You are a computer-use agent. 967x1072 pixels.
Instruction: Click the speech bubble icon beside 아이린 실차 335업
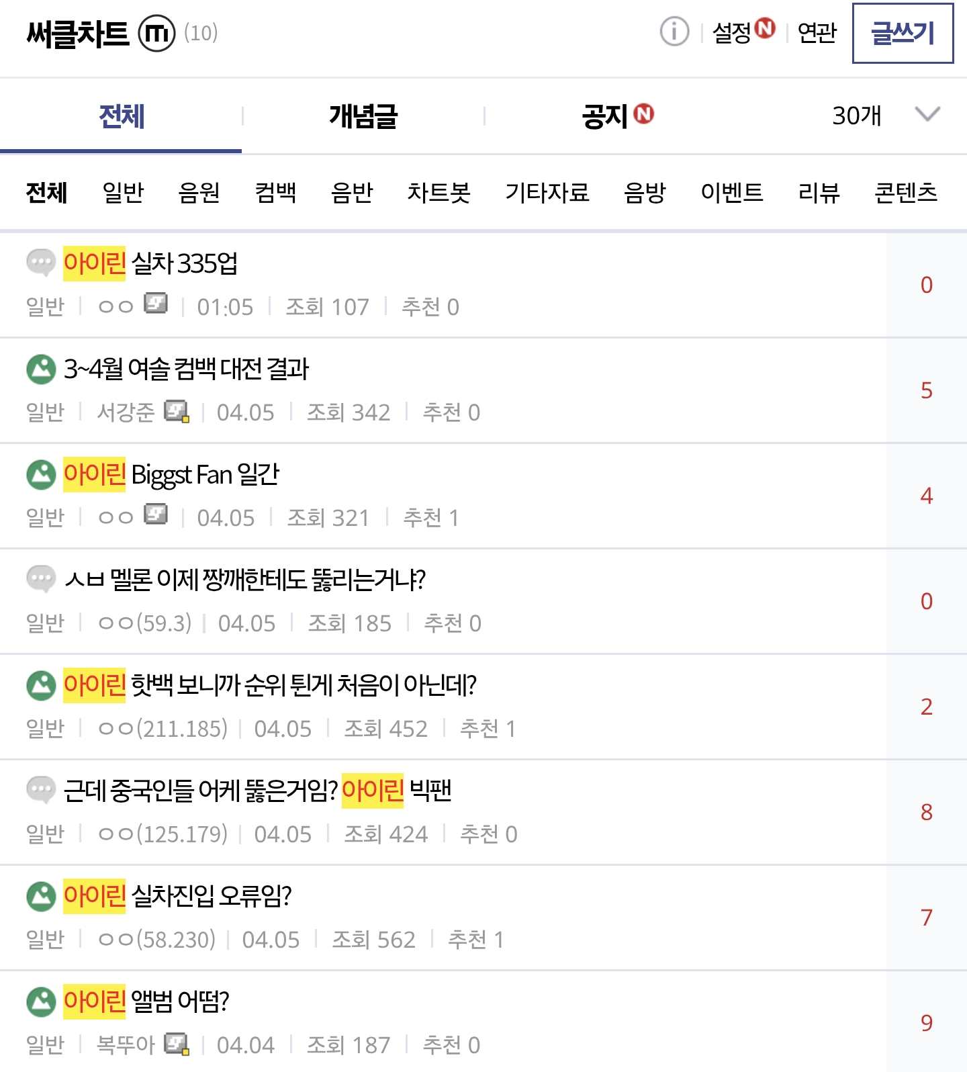point(41,263)
